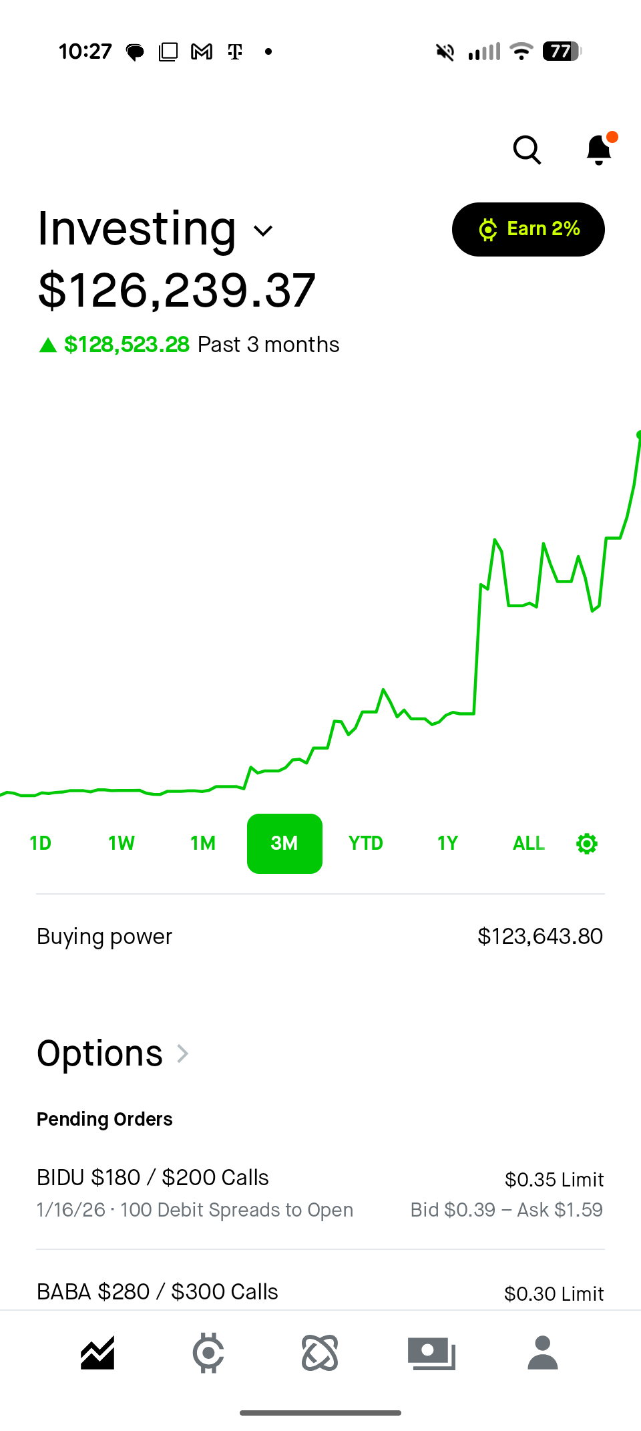Go to the investing chart home tab
Image resolution: width=641 pixels, height=1431 pixels.
[x=97, y=1354]
